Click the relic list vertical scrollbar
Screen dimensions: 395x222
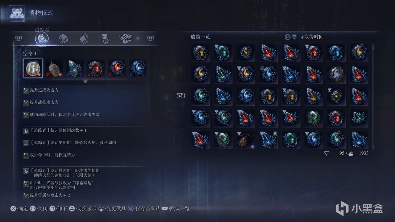pos(373,96)
